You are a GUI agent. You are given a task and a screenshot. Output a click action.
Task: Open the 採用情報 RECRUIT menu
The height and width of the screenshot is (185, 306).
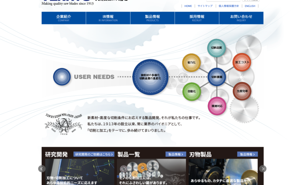tap(197, 18)
